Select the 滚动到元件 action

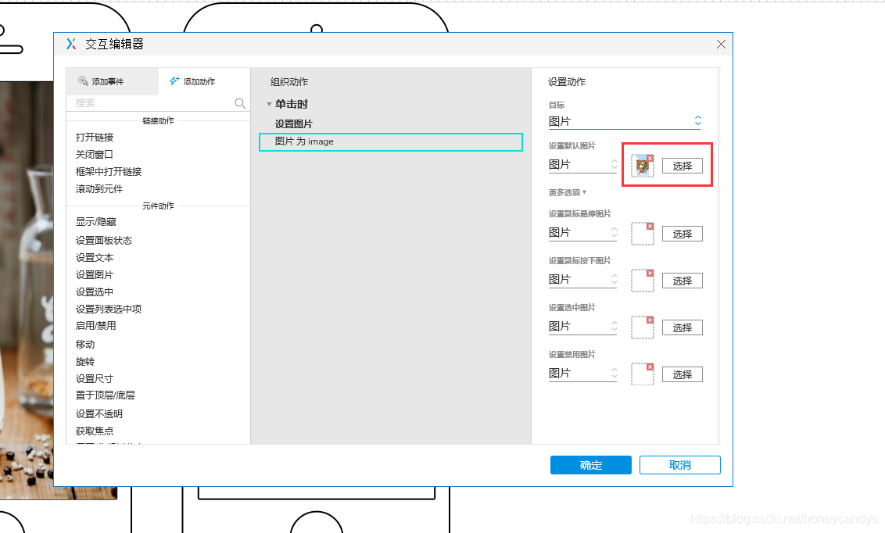pos(99,188)
